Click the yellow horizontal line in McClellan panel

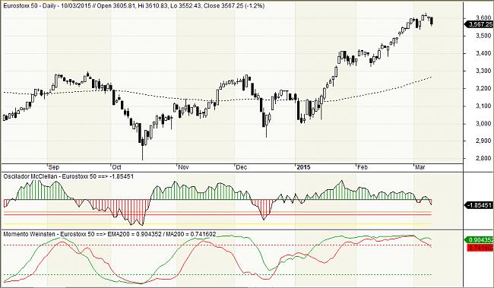[217, 224]
